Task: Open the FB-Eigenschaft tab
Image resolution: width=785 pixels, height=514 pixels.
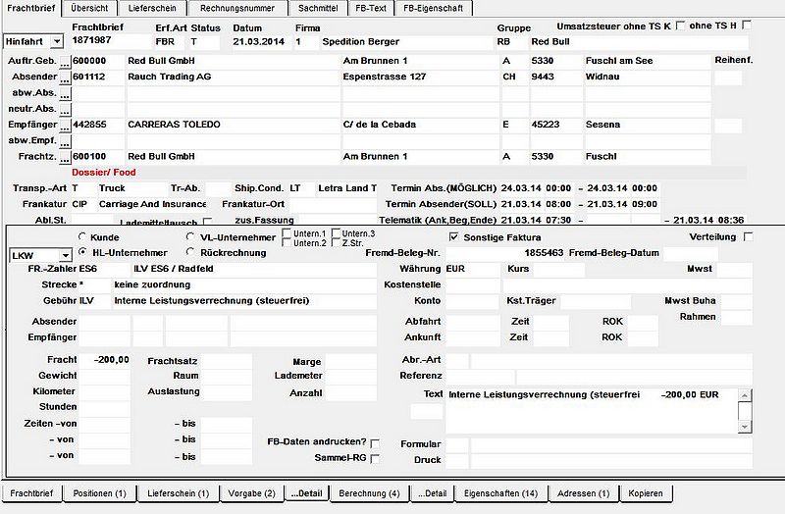Action: click(433, 8)
